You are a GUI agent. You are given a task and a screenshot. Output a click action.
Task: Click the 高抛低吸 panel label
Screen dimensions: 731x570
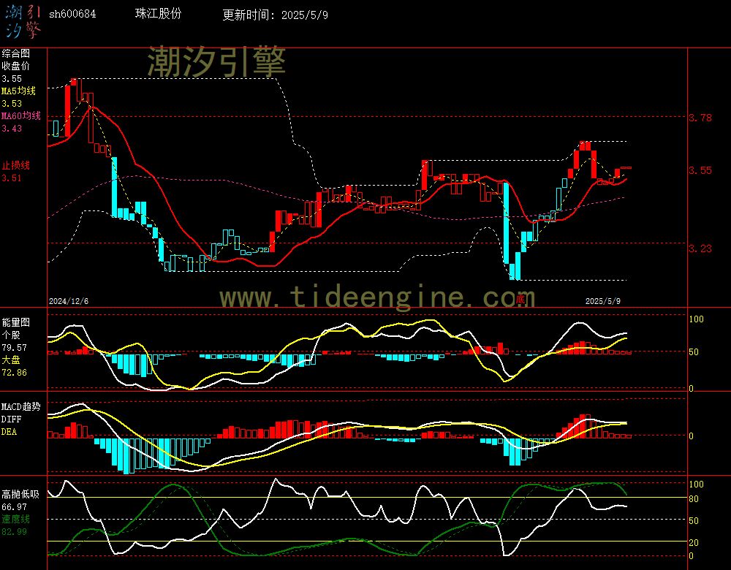20,494
